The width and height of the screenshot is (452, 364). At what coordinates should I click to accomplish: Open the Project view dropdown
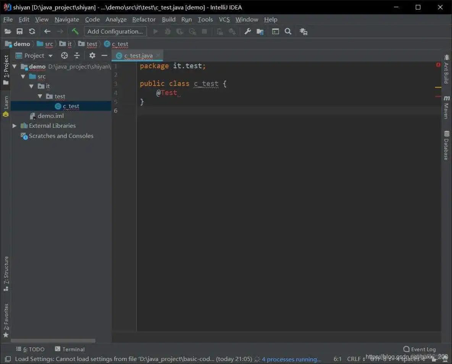[50, 55]
